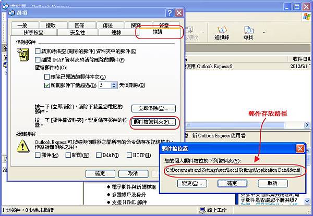Minimize the Outlook Express window
Image resolution: width=313 pixels, height=216 pixels.
pos(287,7)
